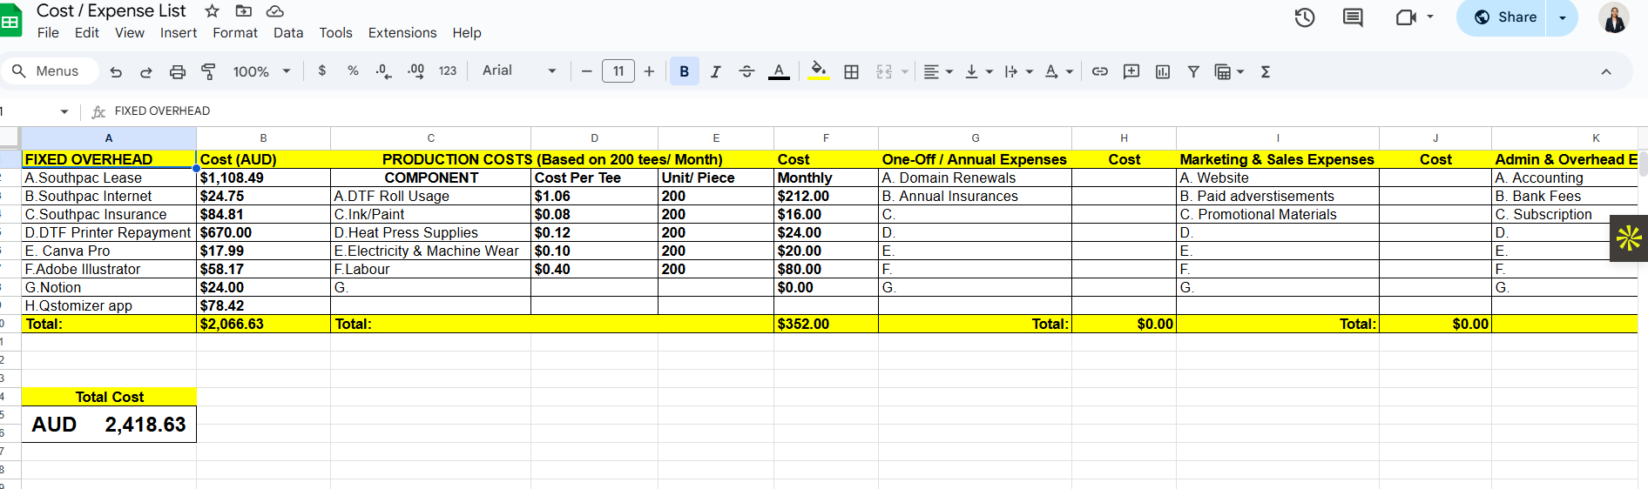The width and height of the screenshot is (1648, 489).
Task: Select the paint format roller tool
Action: point(208,72)
